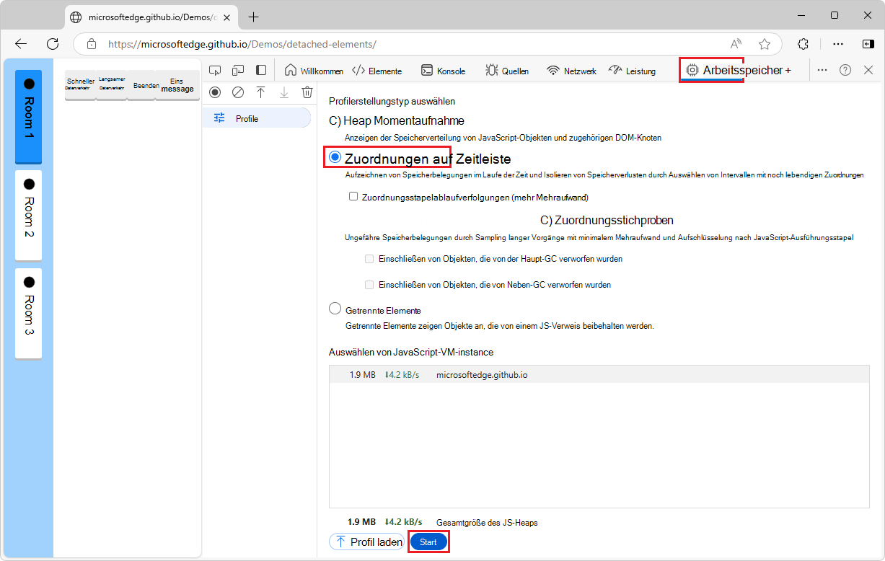The image size is (885, 561).
Task: Open browser extensions puzzle icon
Action: [803, 44]
